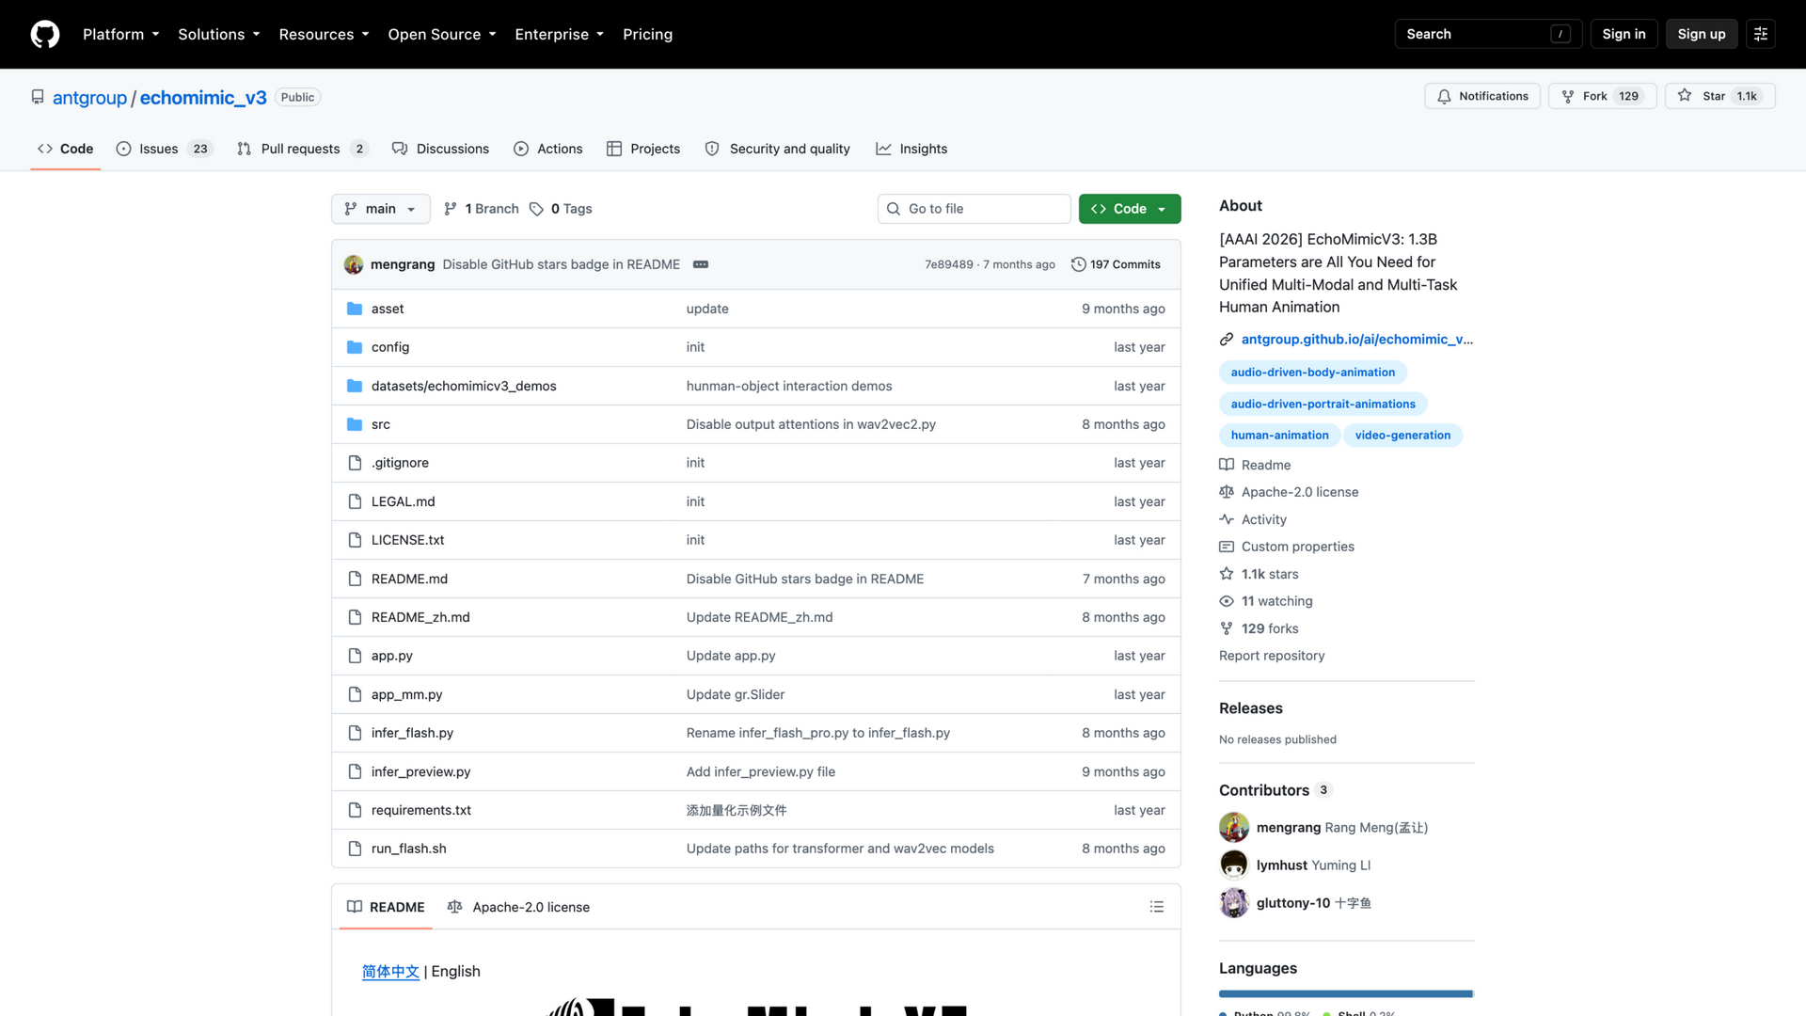Viewport: 1806px width, 1016px height.
Task: Open the infer_flash.py file
Action: click(x=412, y=733)
